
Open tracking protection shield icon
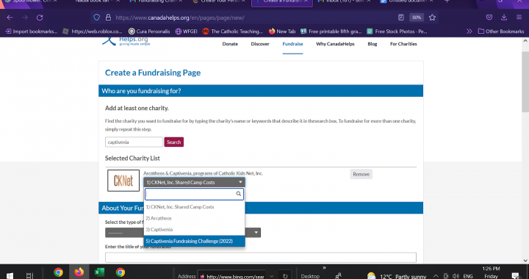point(97,18)
